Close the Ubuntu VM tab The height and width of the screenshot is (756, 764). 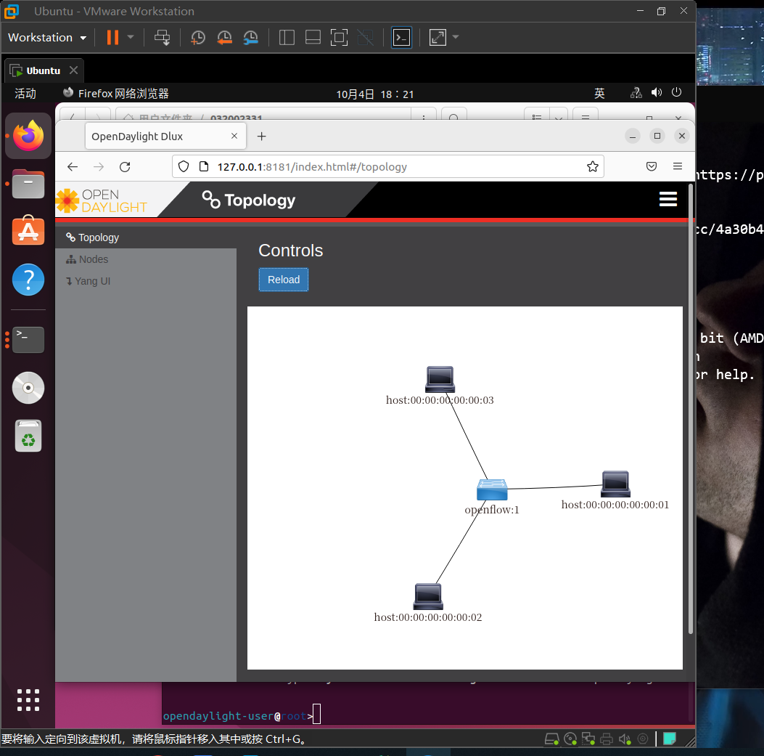click(73, 70)
